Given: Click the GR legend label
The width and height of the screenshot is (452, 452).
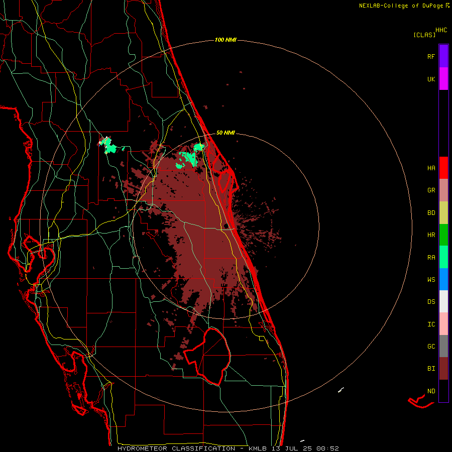Looking at the screenshot, I should pyautogui.click(x=431, y=190).
